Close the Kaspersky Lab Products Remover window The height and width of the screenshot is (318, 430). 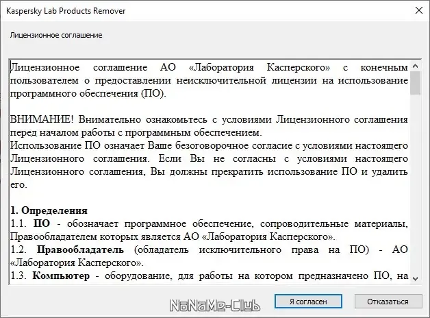tap(419, 11)
